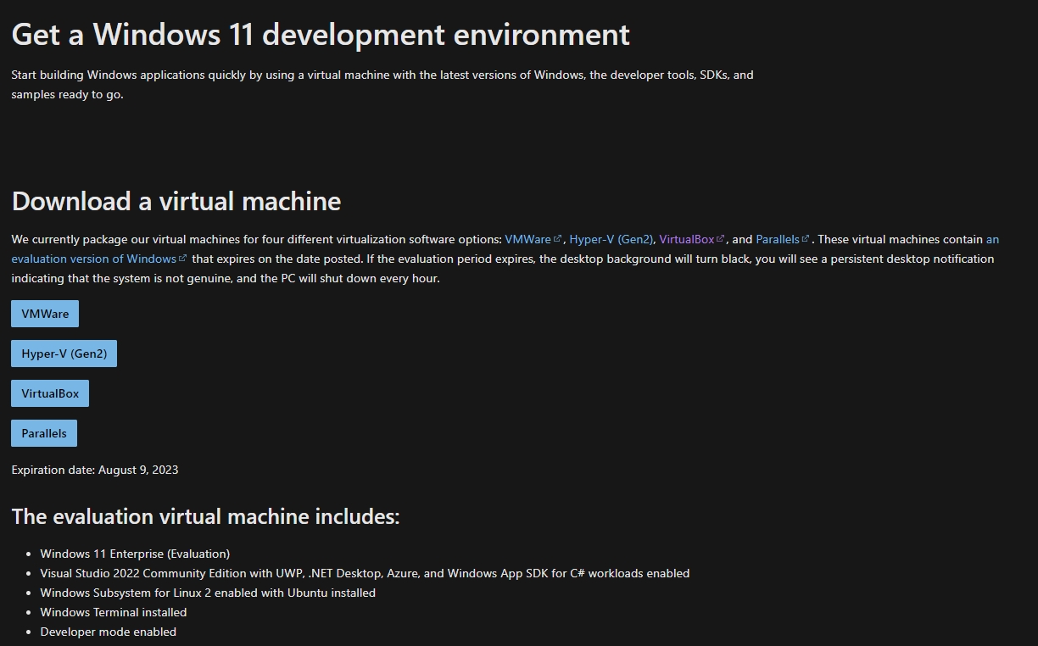Viewport: 1038px width, 646px height.
Task: Click the Windows Subsystem for Linux 2 item
Action: click(x=208, y=593)
